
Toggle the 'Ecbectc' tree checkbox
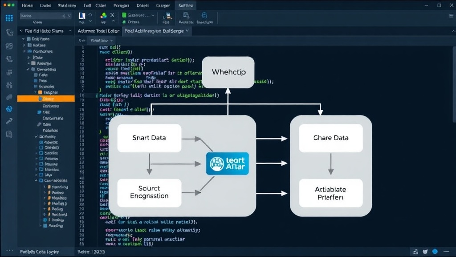41,142
